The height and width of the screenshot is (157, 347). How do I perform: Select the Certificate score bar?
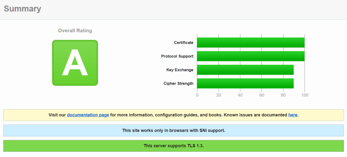(x=251, y=42)
